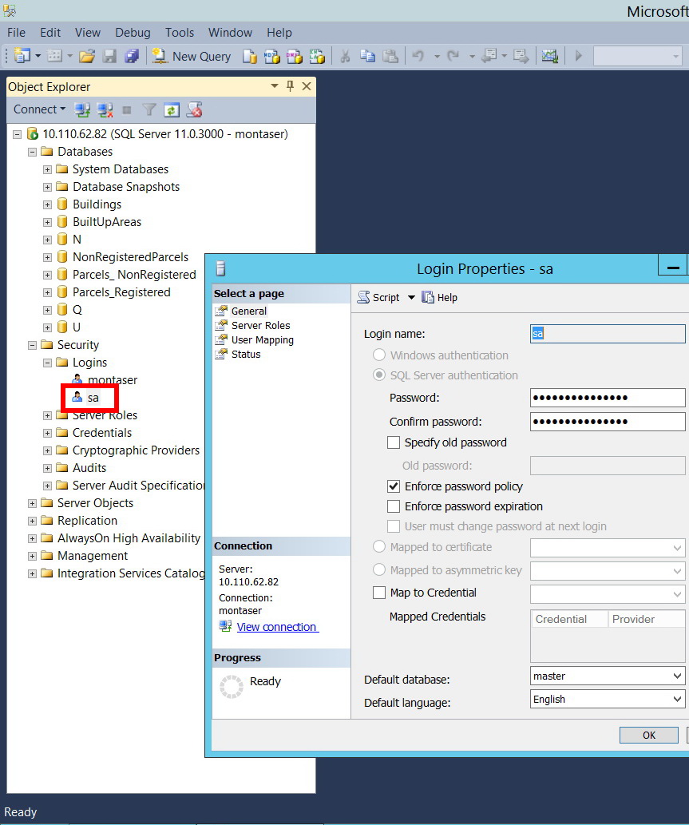This screenshot has height=825, width=689.
Task: Expand the Buildings database node
Action: [47, 204]
